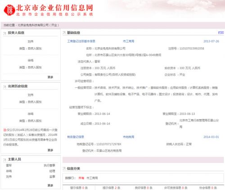The width and height of the screenshot is (225, 190).
Task: Click the 信息分类 heading
Action: pyautogui.click(x=73, y=168)
